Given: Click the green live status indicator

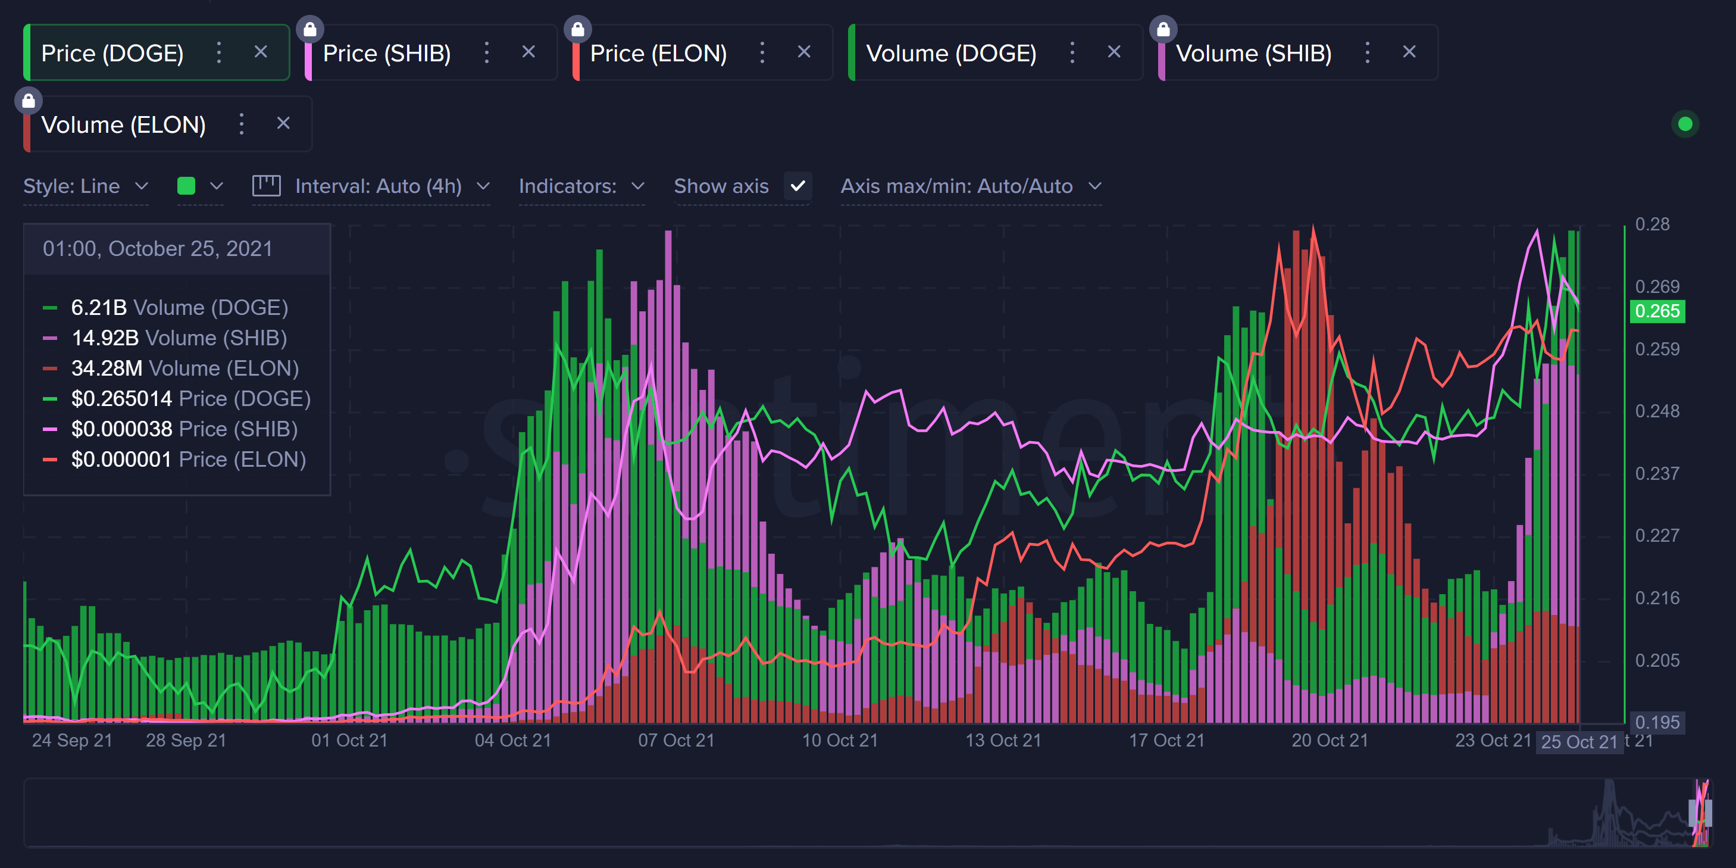Looking at the screenshot, I should pyautogui.click(x=1685, y=124).
